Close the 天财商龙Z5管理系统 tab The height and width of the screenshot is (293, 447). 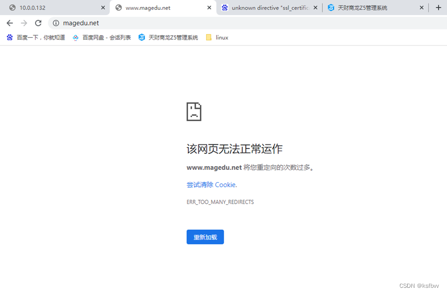(x=422, y=8)
